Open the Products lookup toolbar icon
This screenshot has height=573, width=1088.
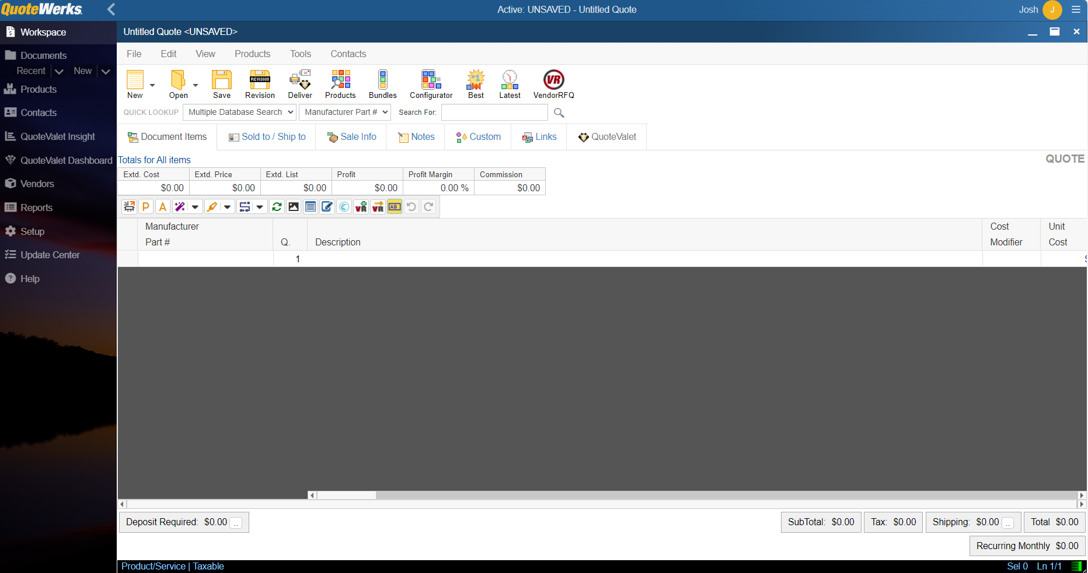[x=340, y=84]
